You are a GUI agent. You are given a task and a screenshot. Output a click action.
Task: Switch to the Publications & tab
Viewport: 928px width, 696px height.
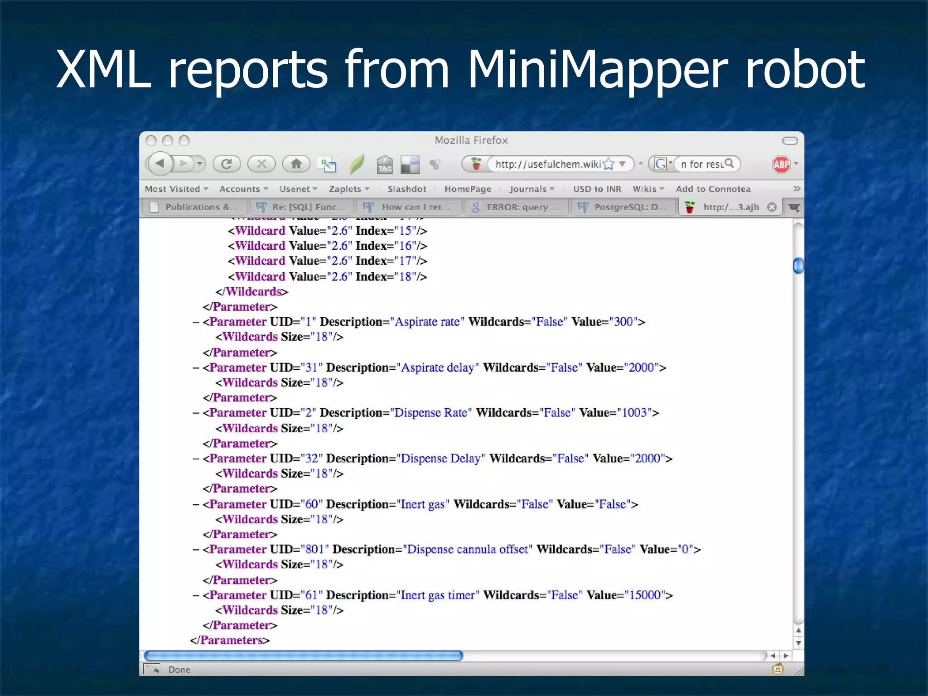(194, 208)
